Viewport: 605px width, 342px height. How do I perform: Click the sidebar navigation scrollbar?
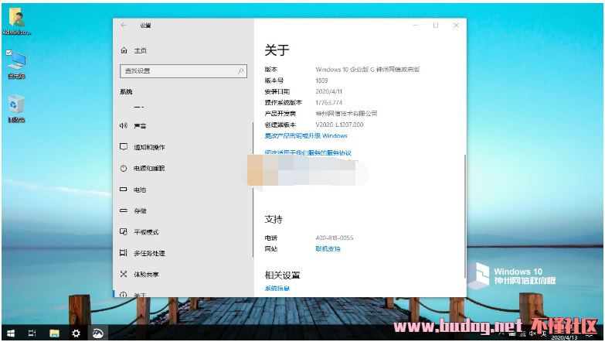click(253, 190)
